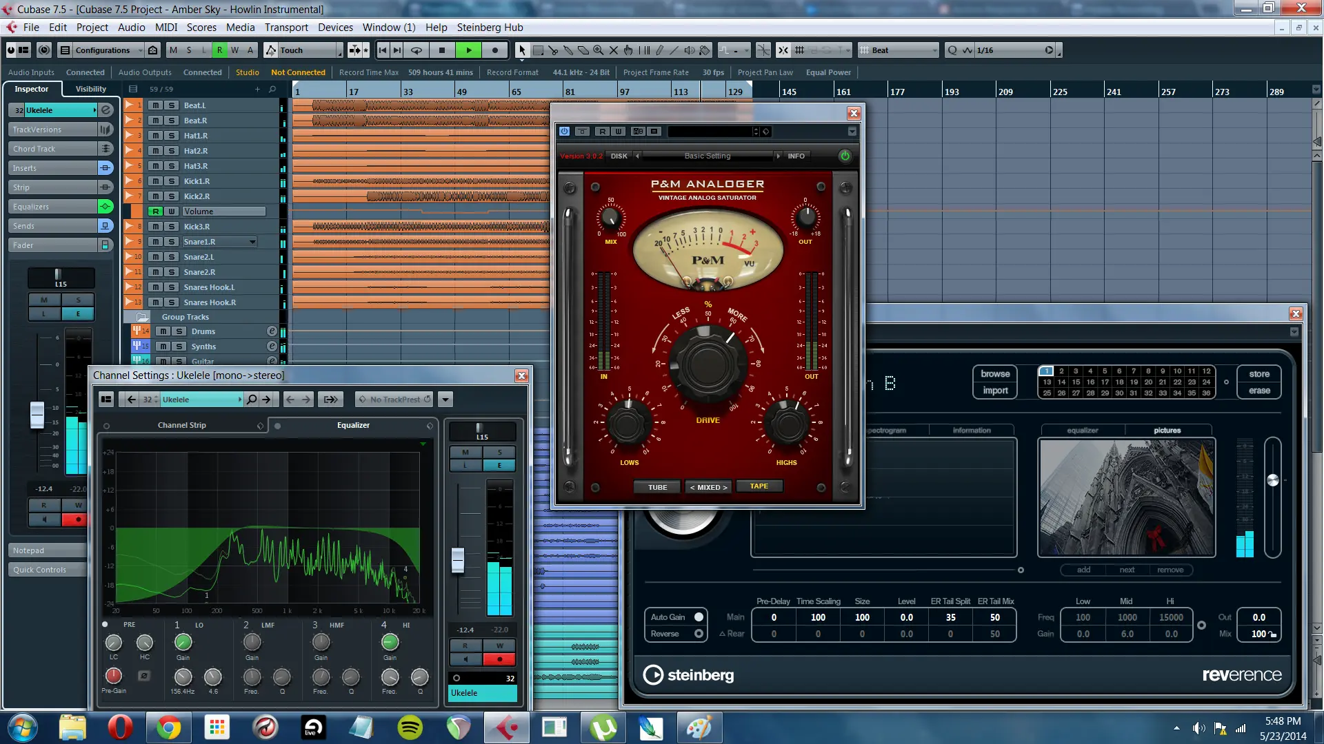Screen dimensions: 1324x744
Task: Click the DISK button in Analoger
Action: pos(619,156)
